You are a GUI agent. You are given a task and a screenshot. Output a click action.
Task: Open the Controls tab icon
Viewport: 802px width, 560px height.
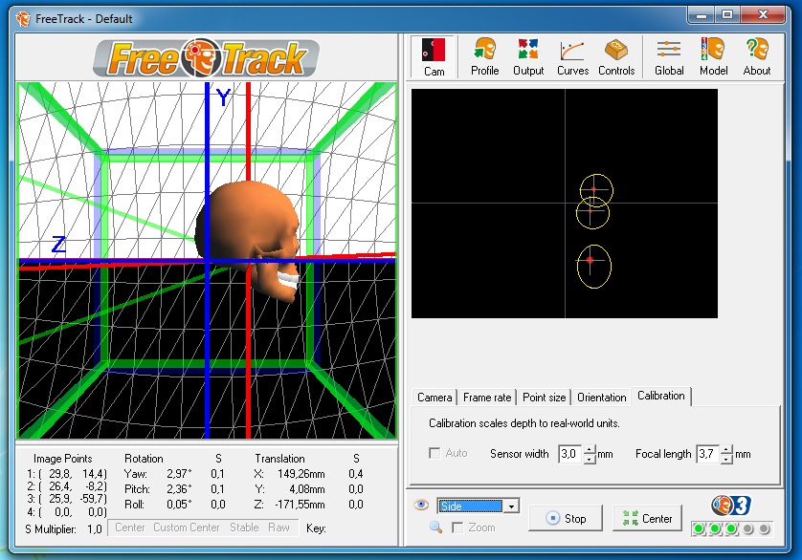click(616, 56)
